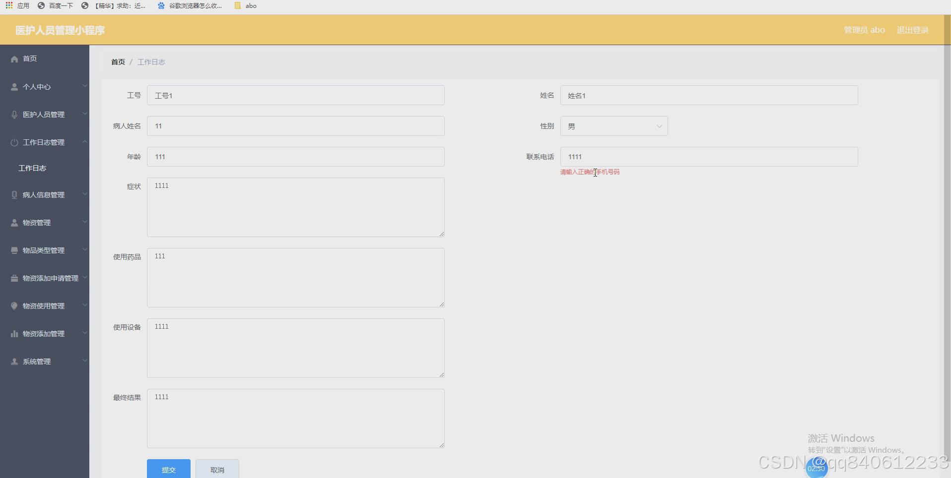Viewport: 951px width, 478px height.
Task: Click inside the 使用药品 text area
Action: point(296,278)
